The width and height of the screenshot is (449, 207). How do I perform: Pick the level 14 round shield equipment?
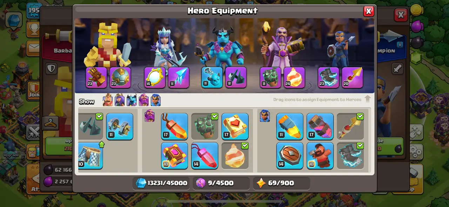click(290, 156)
